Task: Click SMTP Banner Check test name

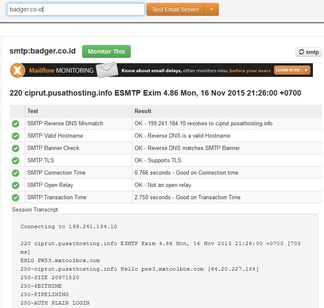Action: pos(53,148)
